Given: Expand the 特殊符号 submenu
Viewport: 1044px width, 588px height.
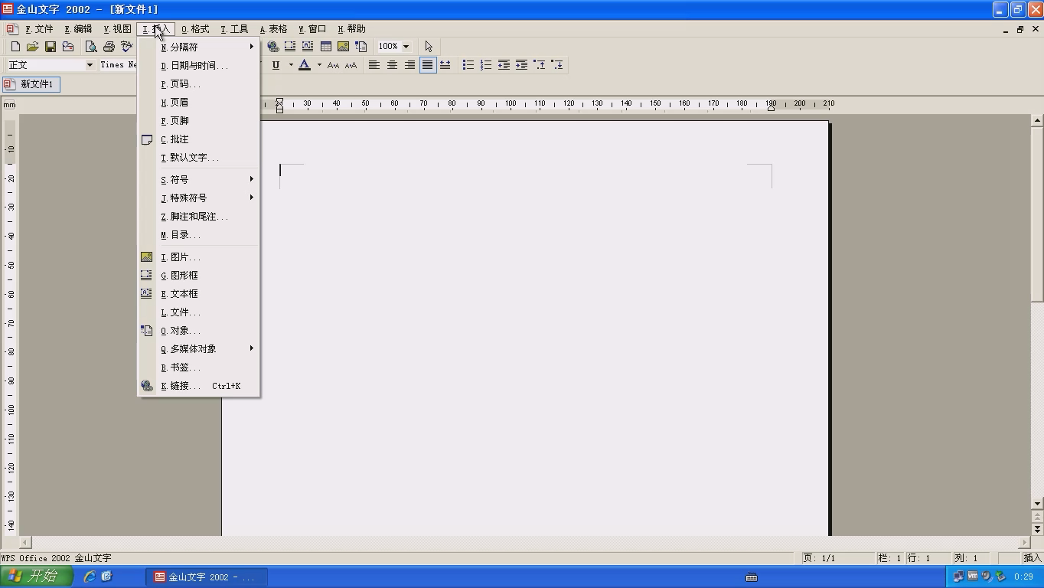Looking at the screenshot, I should (x=199, y=198).
